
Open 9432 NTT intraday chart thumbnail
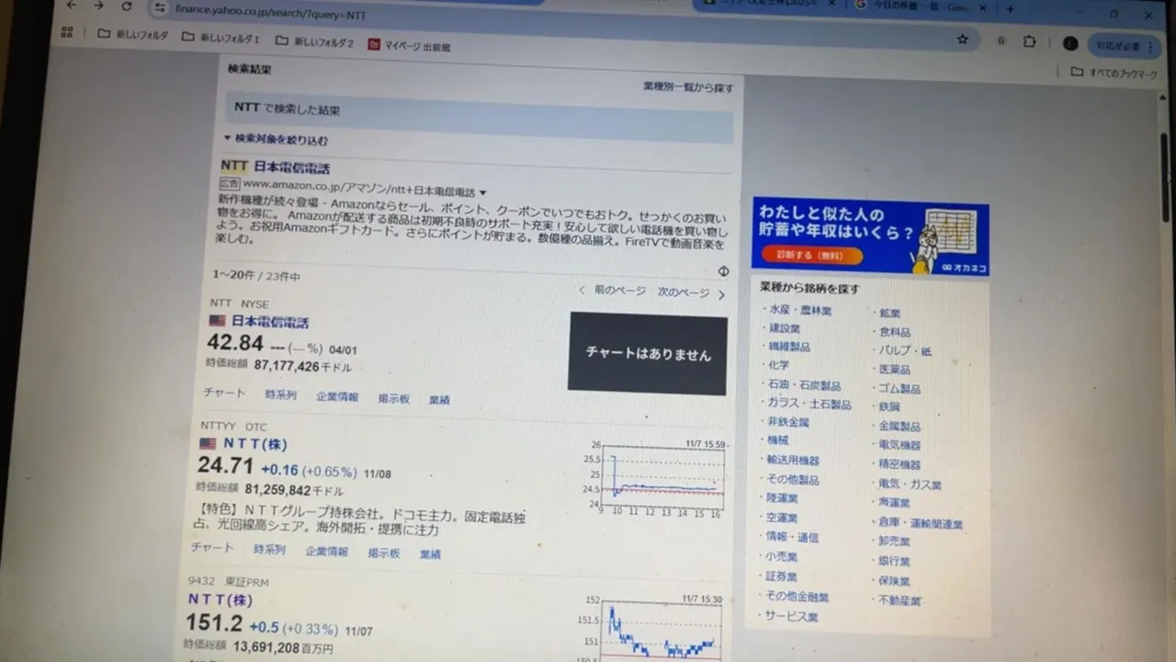pyautogui.click(x=653, y=628)
